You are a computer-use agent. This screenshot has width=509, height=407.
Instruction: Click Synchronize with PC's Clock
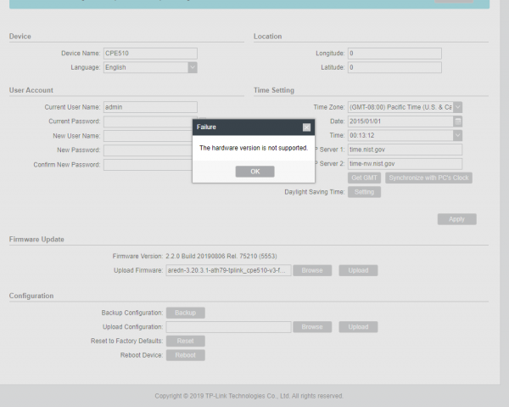click(428, 178)
